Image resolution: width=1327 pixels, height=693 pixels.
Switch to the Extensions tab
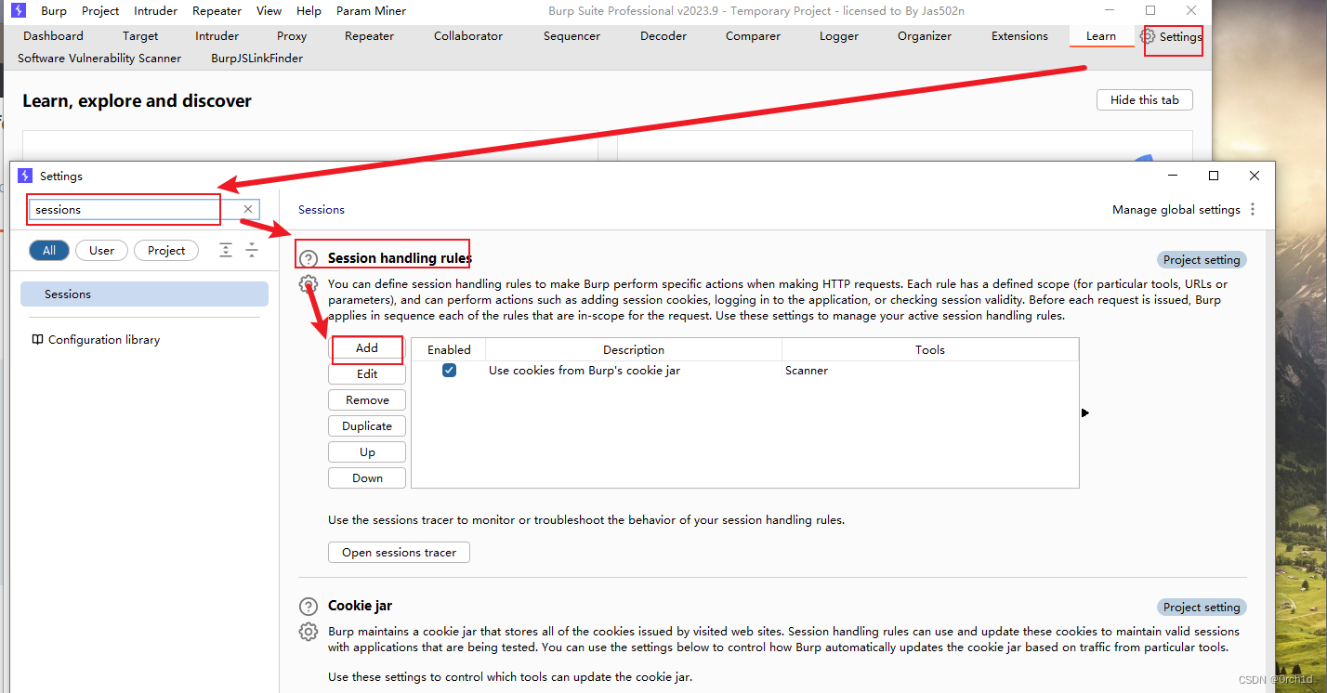click(1019, 36)
